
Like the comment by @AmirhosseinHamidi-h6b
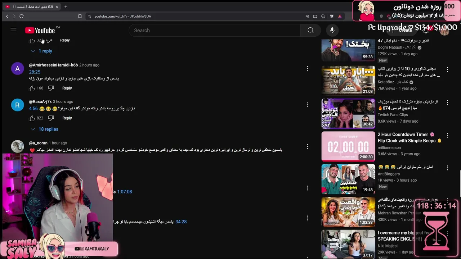click(32, 88)
